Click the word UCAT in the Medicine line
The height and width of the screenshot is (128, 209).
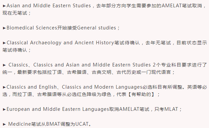pyautogui.click(x=82, y=124)
